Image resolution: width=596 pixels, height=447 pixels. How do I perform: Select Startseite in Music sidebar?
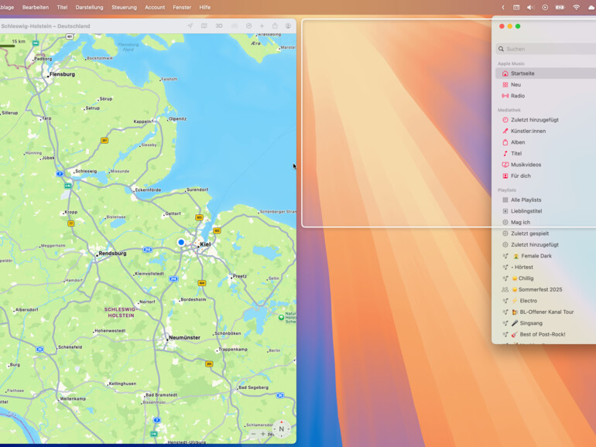click(522, 73)
